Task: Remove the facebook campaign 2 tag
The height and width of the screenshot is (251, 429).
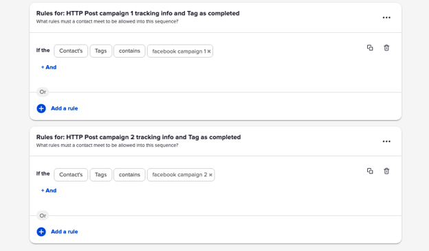Action: [x=210, y=175]
